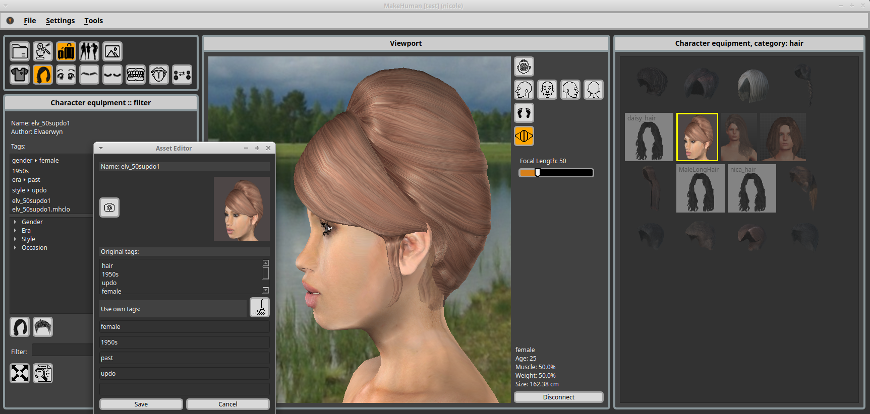Expand the Occasion tag category
Image resolution: width=870 pixels, height=414 pixels.
click(x=15, y=248)
